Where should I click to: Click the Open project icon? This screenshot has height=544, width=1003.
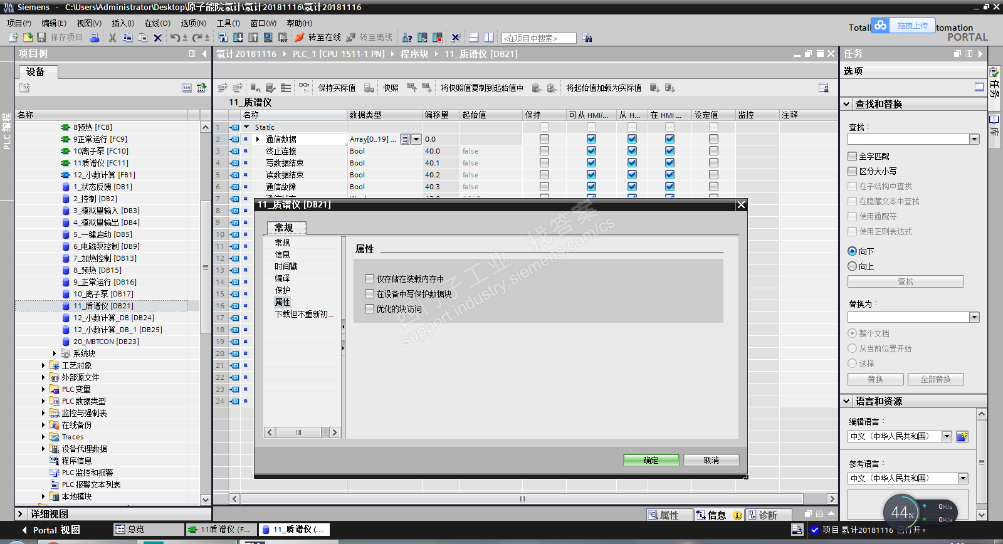(x=28, y=38)
